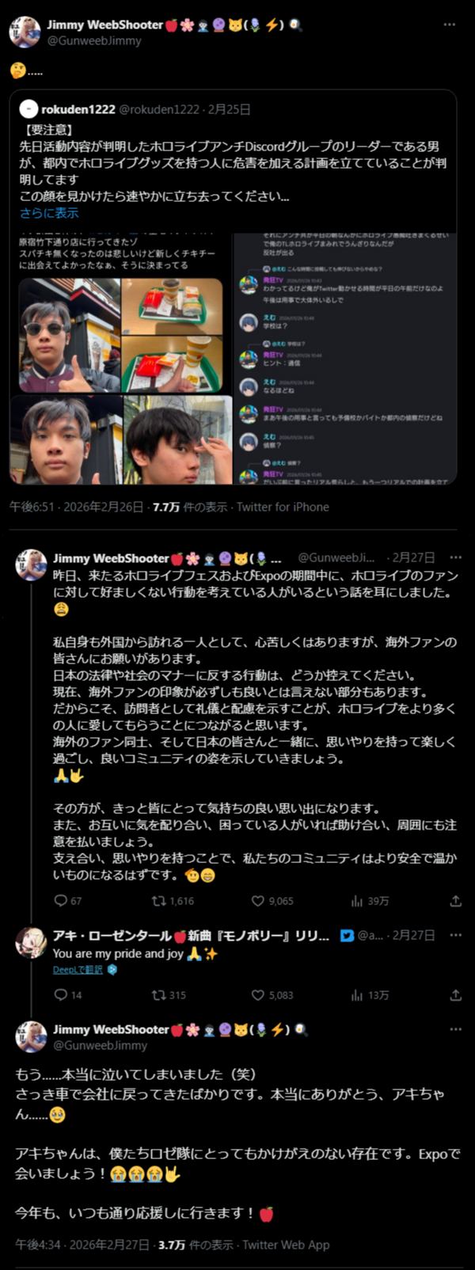The height and width of the screenshot is (1270, 475).
Task: Share the "You are my pride and joy" tweet
Action: tap(455, 995)
